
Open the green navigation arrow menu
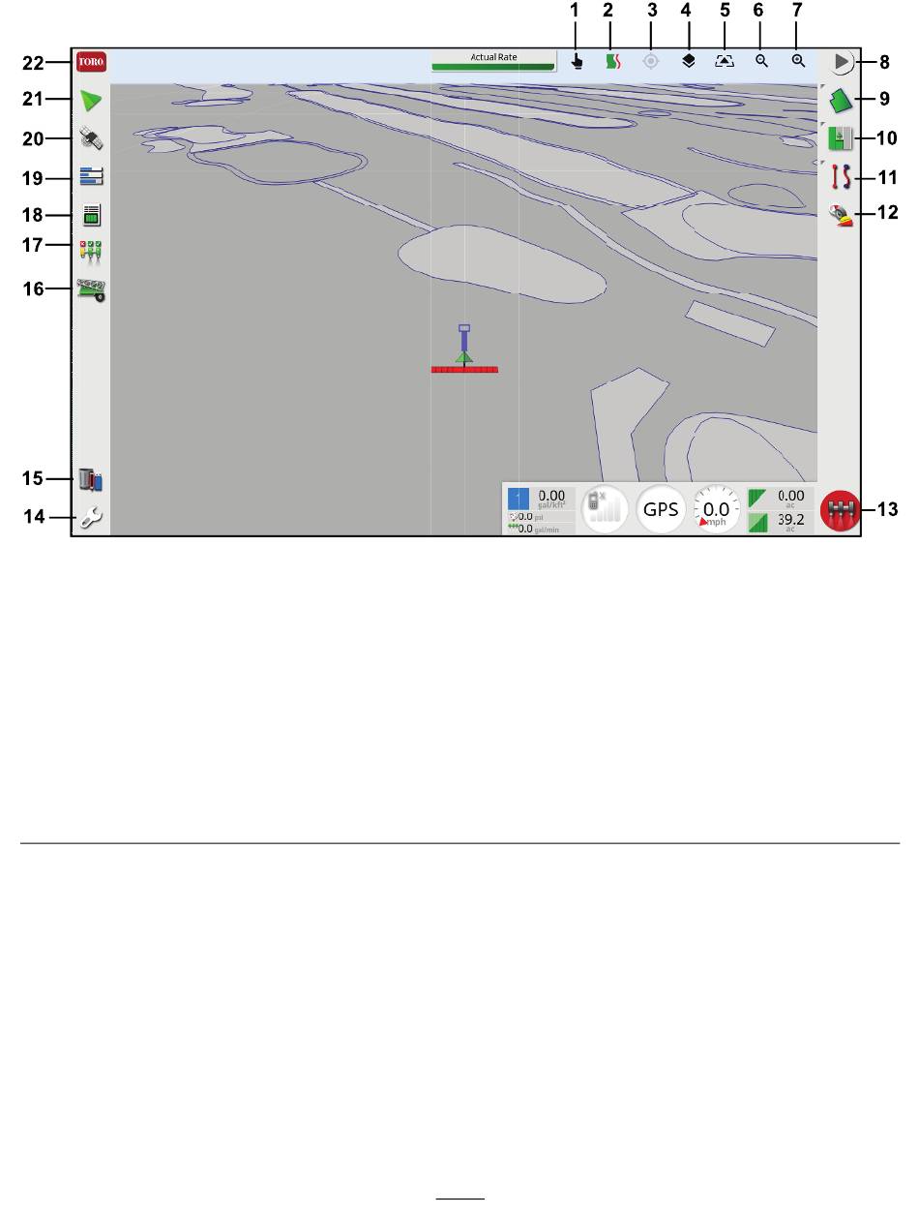(92, 100)
